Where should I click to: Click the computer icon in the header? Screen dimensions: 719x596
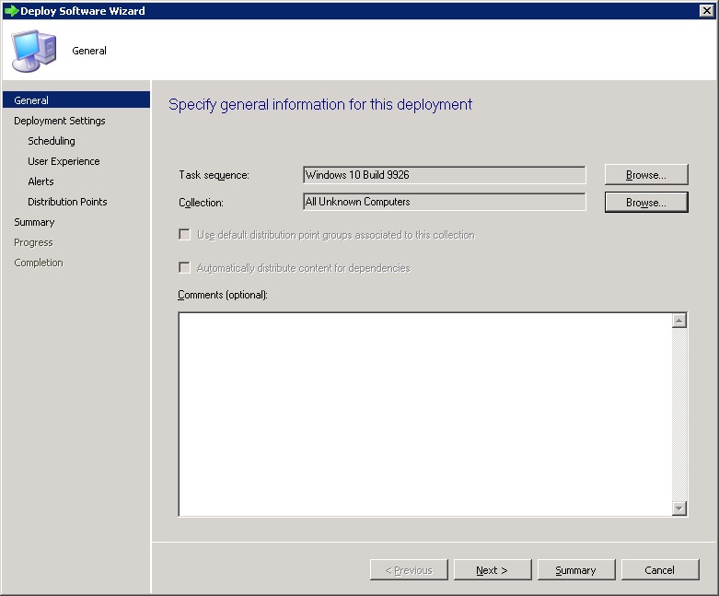pos(33,51)
